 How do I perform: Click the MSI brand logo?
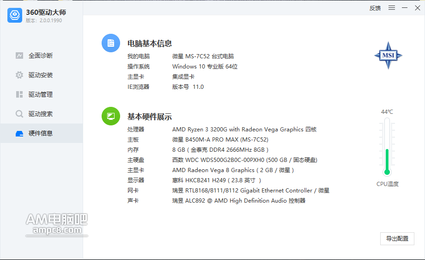click(388, 56)
